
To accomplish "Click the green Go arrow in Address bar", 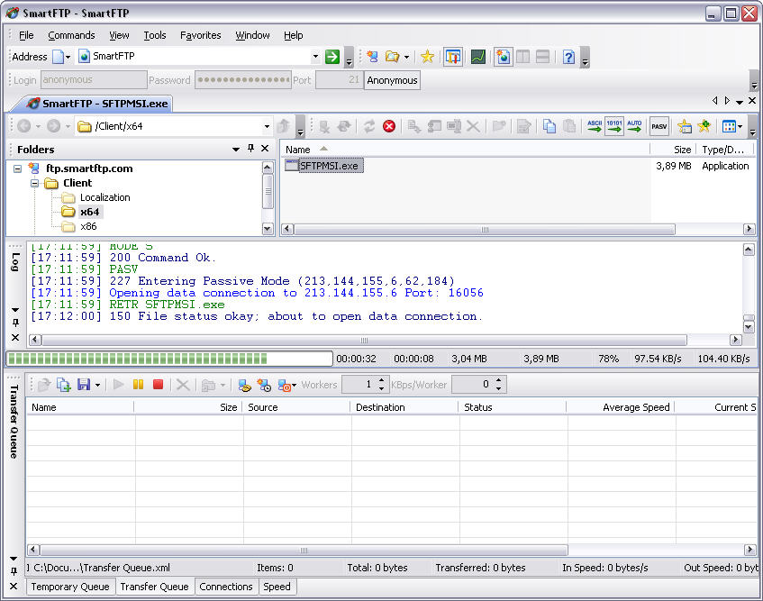I will (x=332, y=57).
